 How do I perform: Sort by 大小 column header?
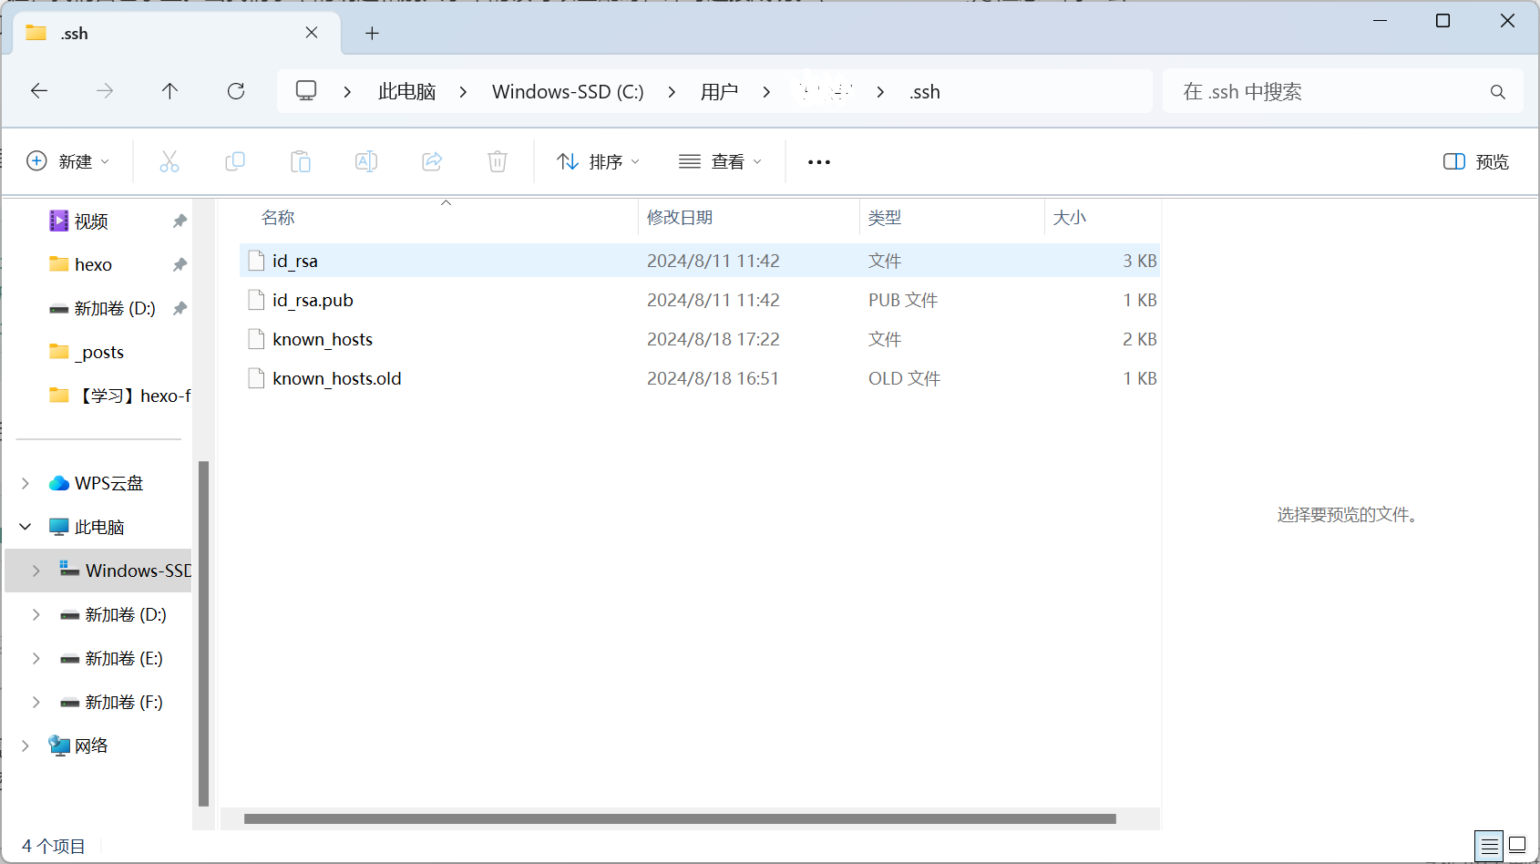1070,218
